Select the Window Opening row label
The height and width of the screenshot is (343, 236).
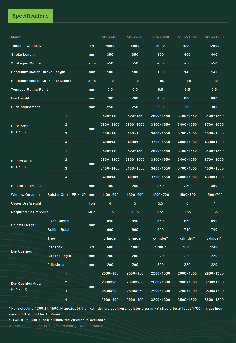(25, 195)
